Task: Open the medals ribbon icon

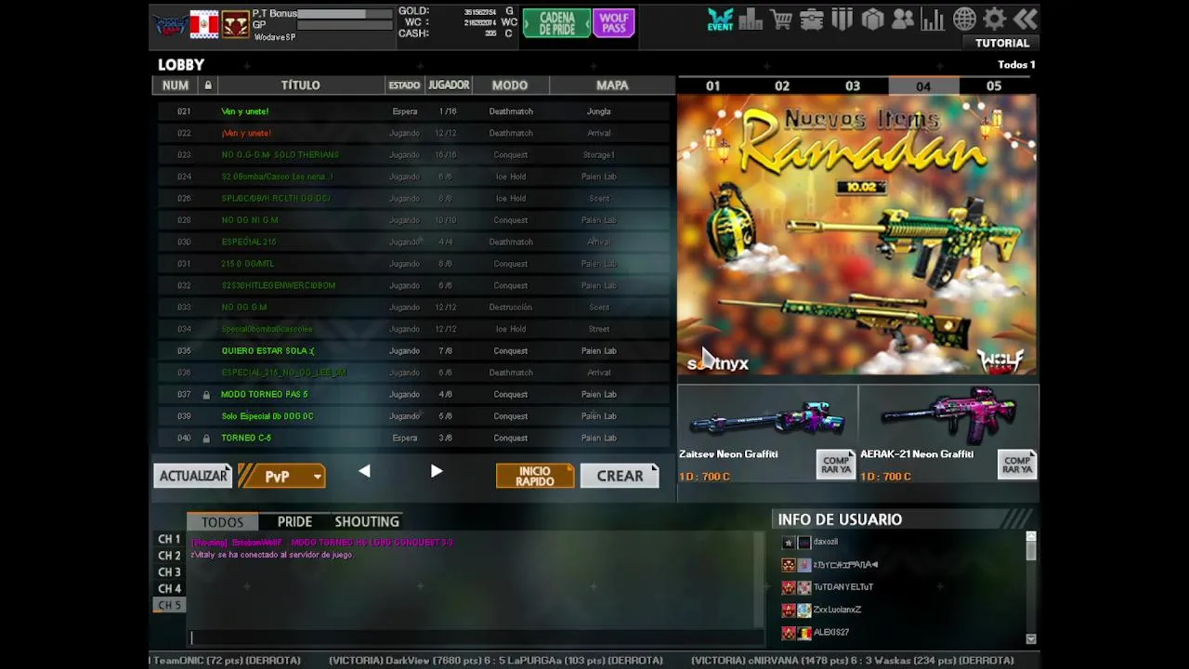Action: (x=843, y=20)
